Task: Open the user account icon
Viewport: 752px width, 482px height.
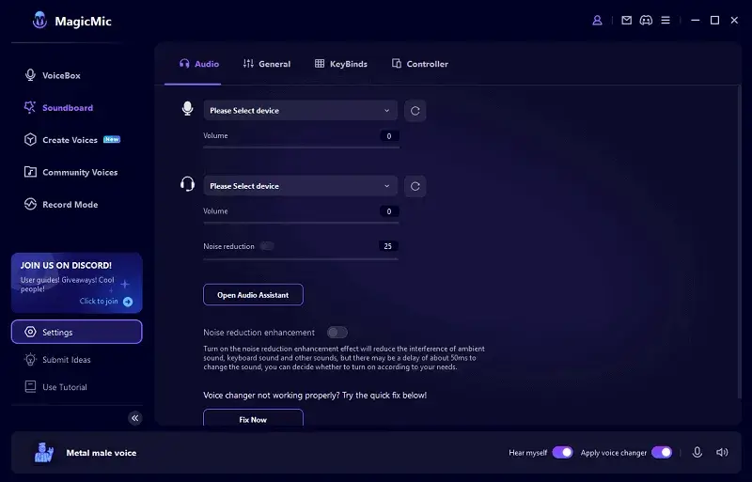Action: 597,21
